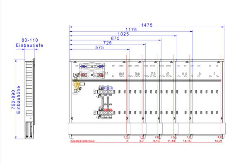Click the red 1.0 size marker
This screenshot has height=165, width=236.
click(125, 137)
